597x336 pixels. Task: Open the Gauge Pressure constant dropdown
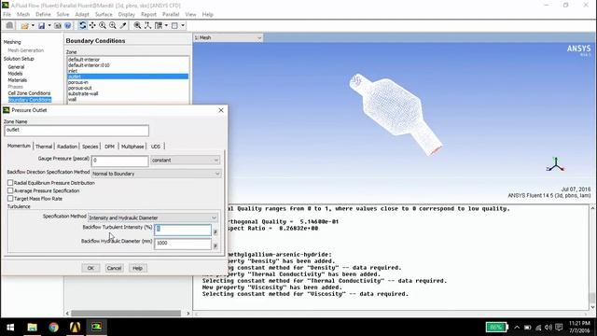coord(185,161)
